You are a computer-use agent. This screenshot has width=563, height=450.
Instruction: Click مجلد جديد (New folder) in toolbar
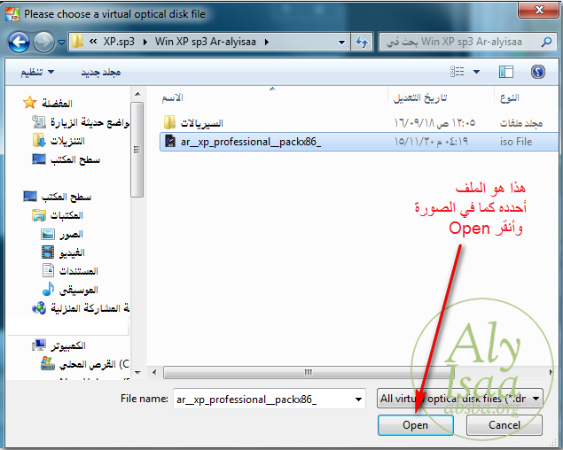[101, 72]
